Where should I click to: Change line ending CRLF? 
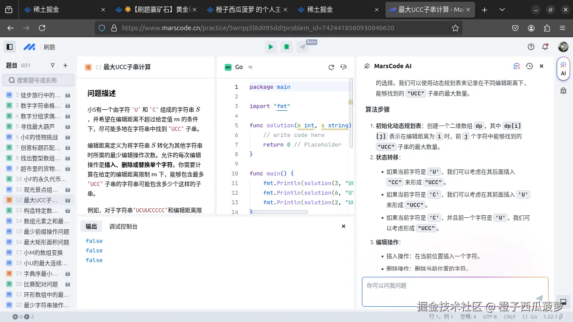[x=510, y=317]
